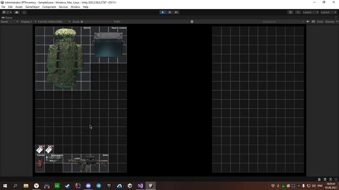Open the GameObject menu
339x190 pixels.
click(x=32, y=7)
